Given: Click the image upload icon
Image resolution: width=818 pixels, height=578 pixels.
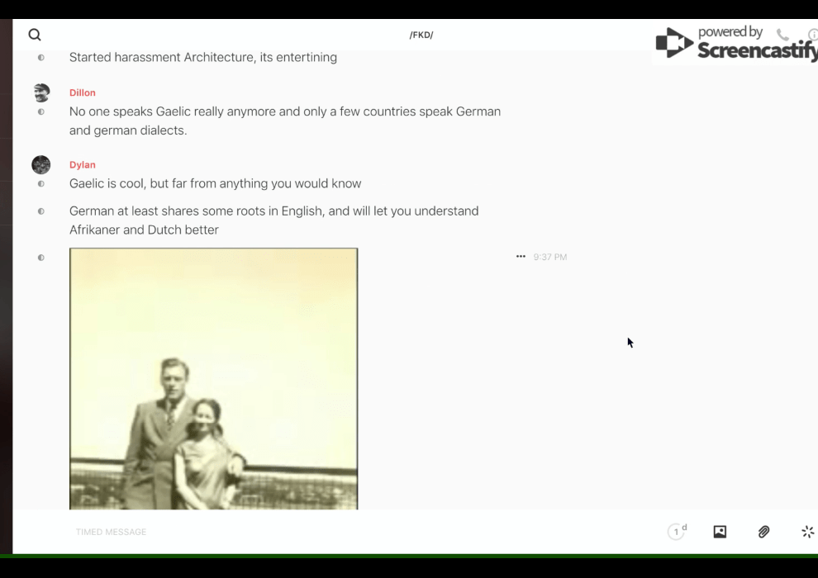Looking at the screenshot, I should point(720,532).
